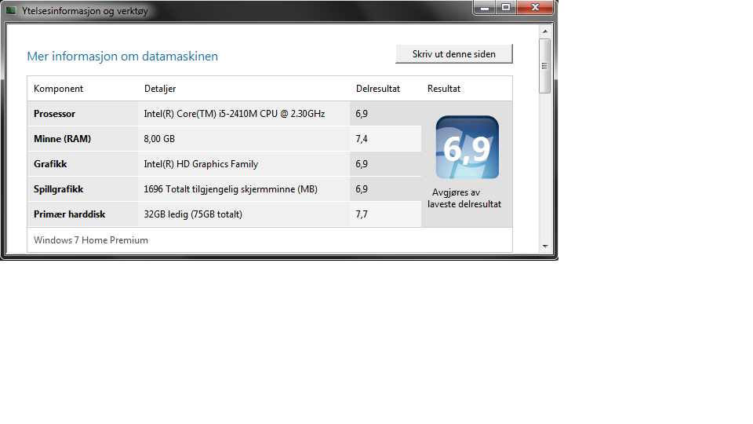Viewport: 753px width, 424px height.
Task: Click the scrollbar down arrow
Action: [544, 246]
